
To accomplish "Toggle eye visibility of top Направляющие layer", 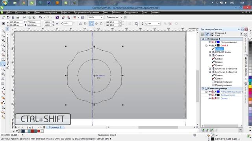I will click(x=209, y=42).
